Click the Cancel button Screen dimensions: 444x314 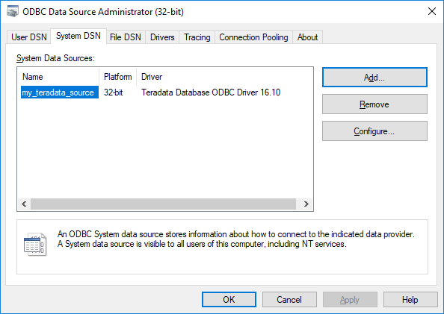[x=289, y=300]
